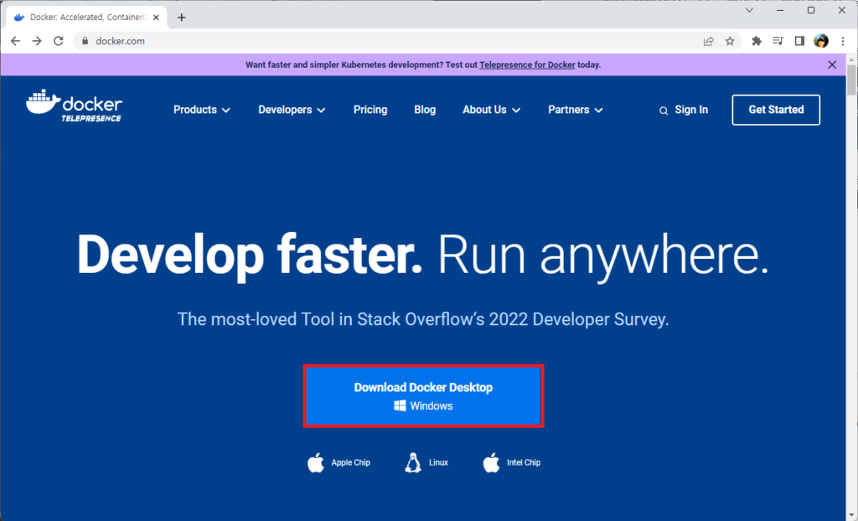Open a new browser tab
The height and width of the screenshot is (521, 858).
click(182, 18)
